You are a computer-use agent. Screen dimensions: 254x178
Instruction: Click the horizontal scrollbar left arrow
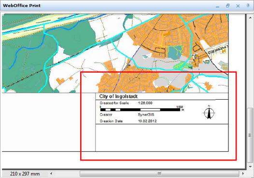click(x=51, y=174)
